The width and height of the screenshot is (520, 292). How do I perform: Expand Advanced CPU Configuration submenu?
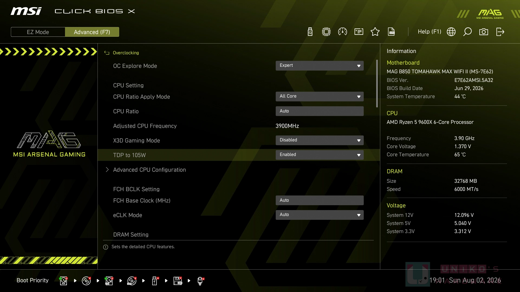tap(149, 170)
